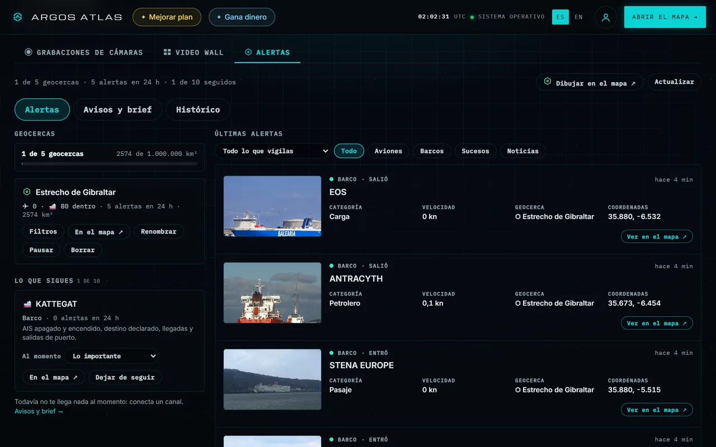Open the Lo importante notification dropdown
Viewport: 716px width, 447px height.
pos(111,356)
